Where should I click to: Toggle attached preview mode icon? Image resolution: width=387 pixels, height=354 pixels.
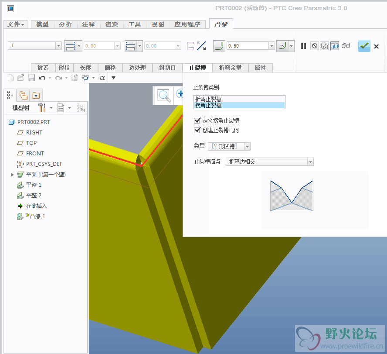pyautogui.click(x=335, y=46)
